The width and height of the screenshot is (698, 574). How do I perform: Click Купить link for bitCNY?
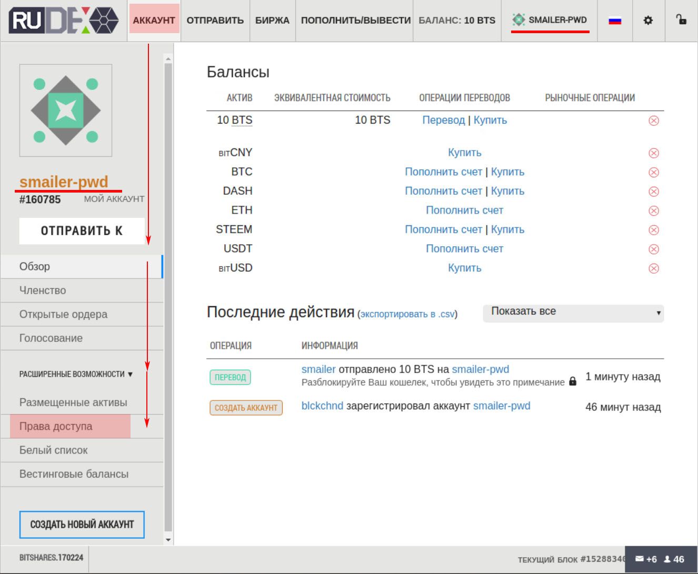point(464,153)
